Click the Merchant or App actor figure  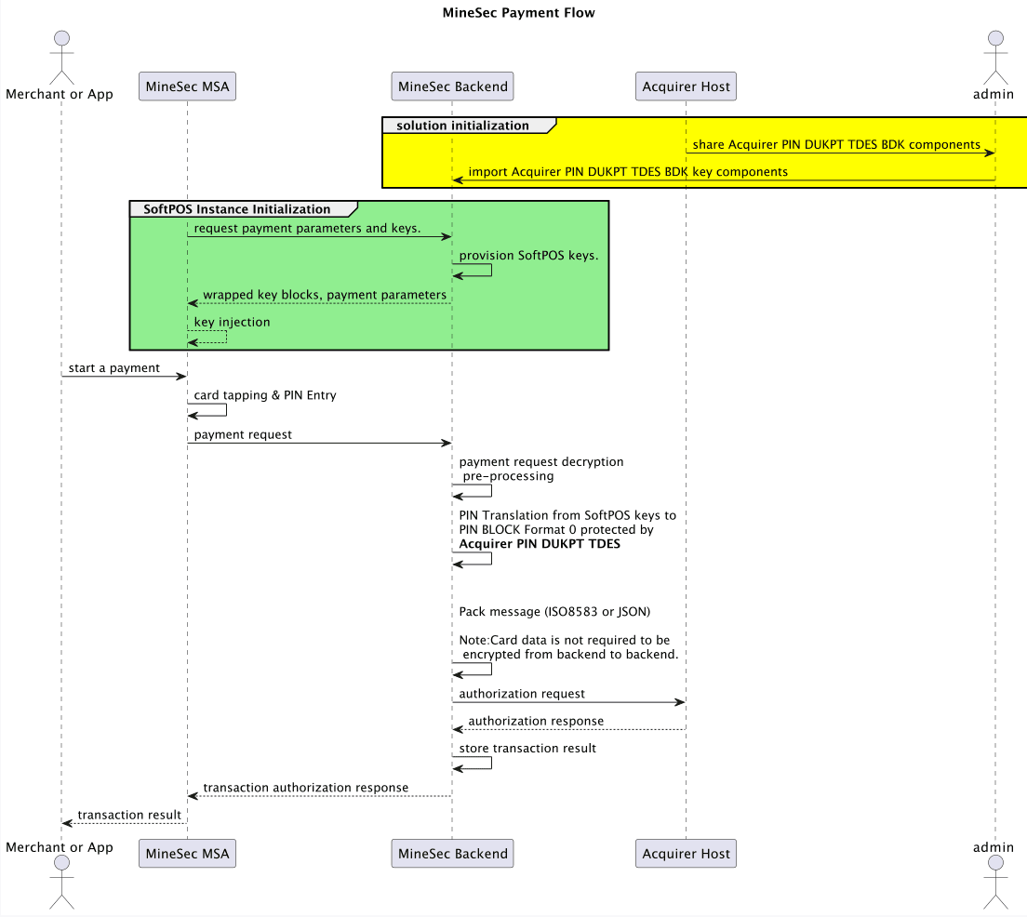(60, 56)
